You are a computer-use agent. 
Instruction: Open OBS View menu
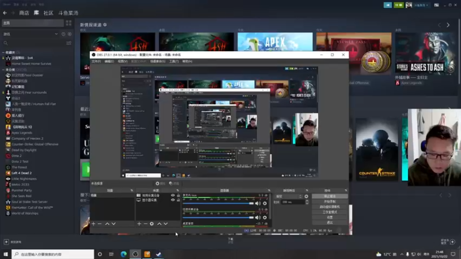click(123, 62)
